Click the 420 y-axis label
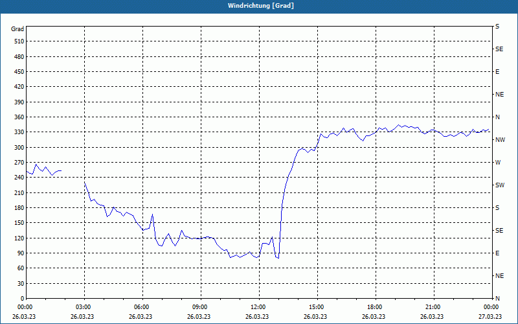518x324 pixels. (x=19, y=87)
